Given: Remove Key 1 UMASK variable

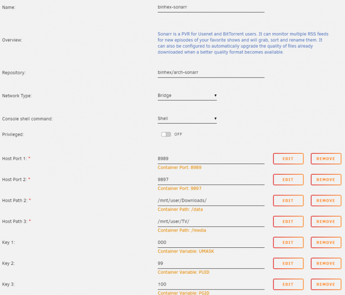Looking at the screenshot, I should click(326, 243).
